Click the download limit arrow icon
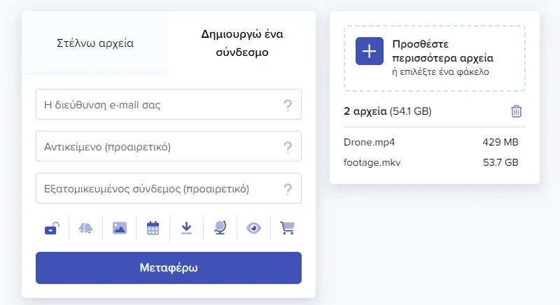Viewport: 560px width, 305px height. pyautogui.click(x=186, y=228)
